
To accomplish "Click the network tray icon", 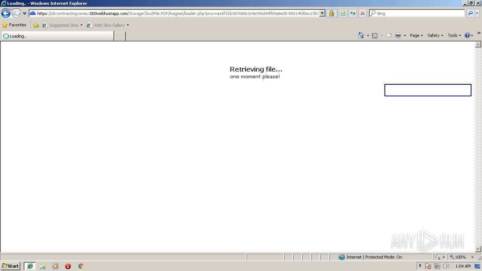I will coord(437,266).
